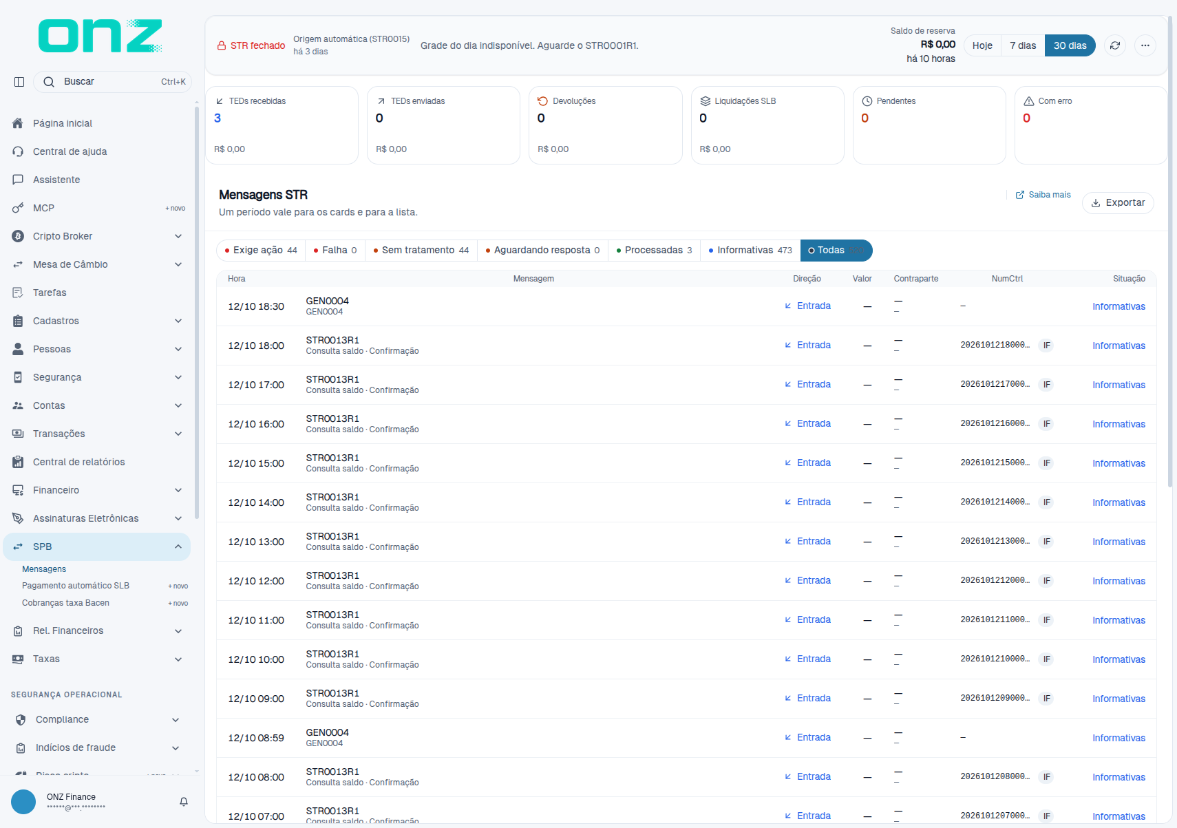The image size is (1177, 828).
Task: Filter by Exige ação tab
Action: point(260,251)
